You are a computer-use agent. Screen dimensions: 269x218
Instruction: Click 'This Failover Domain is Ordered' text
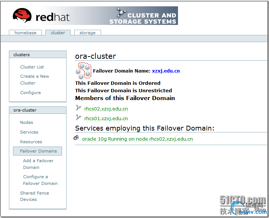(x=118, y=83)
